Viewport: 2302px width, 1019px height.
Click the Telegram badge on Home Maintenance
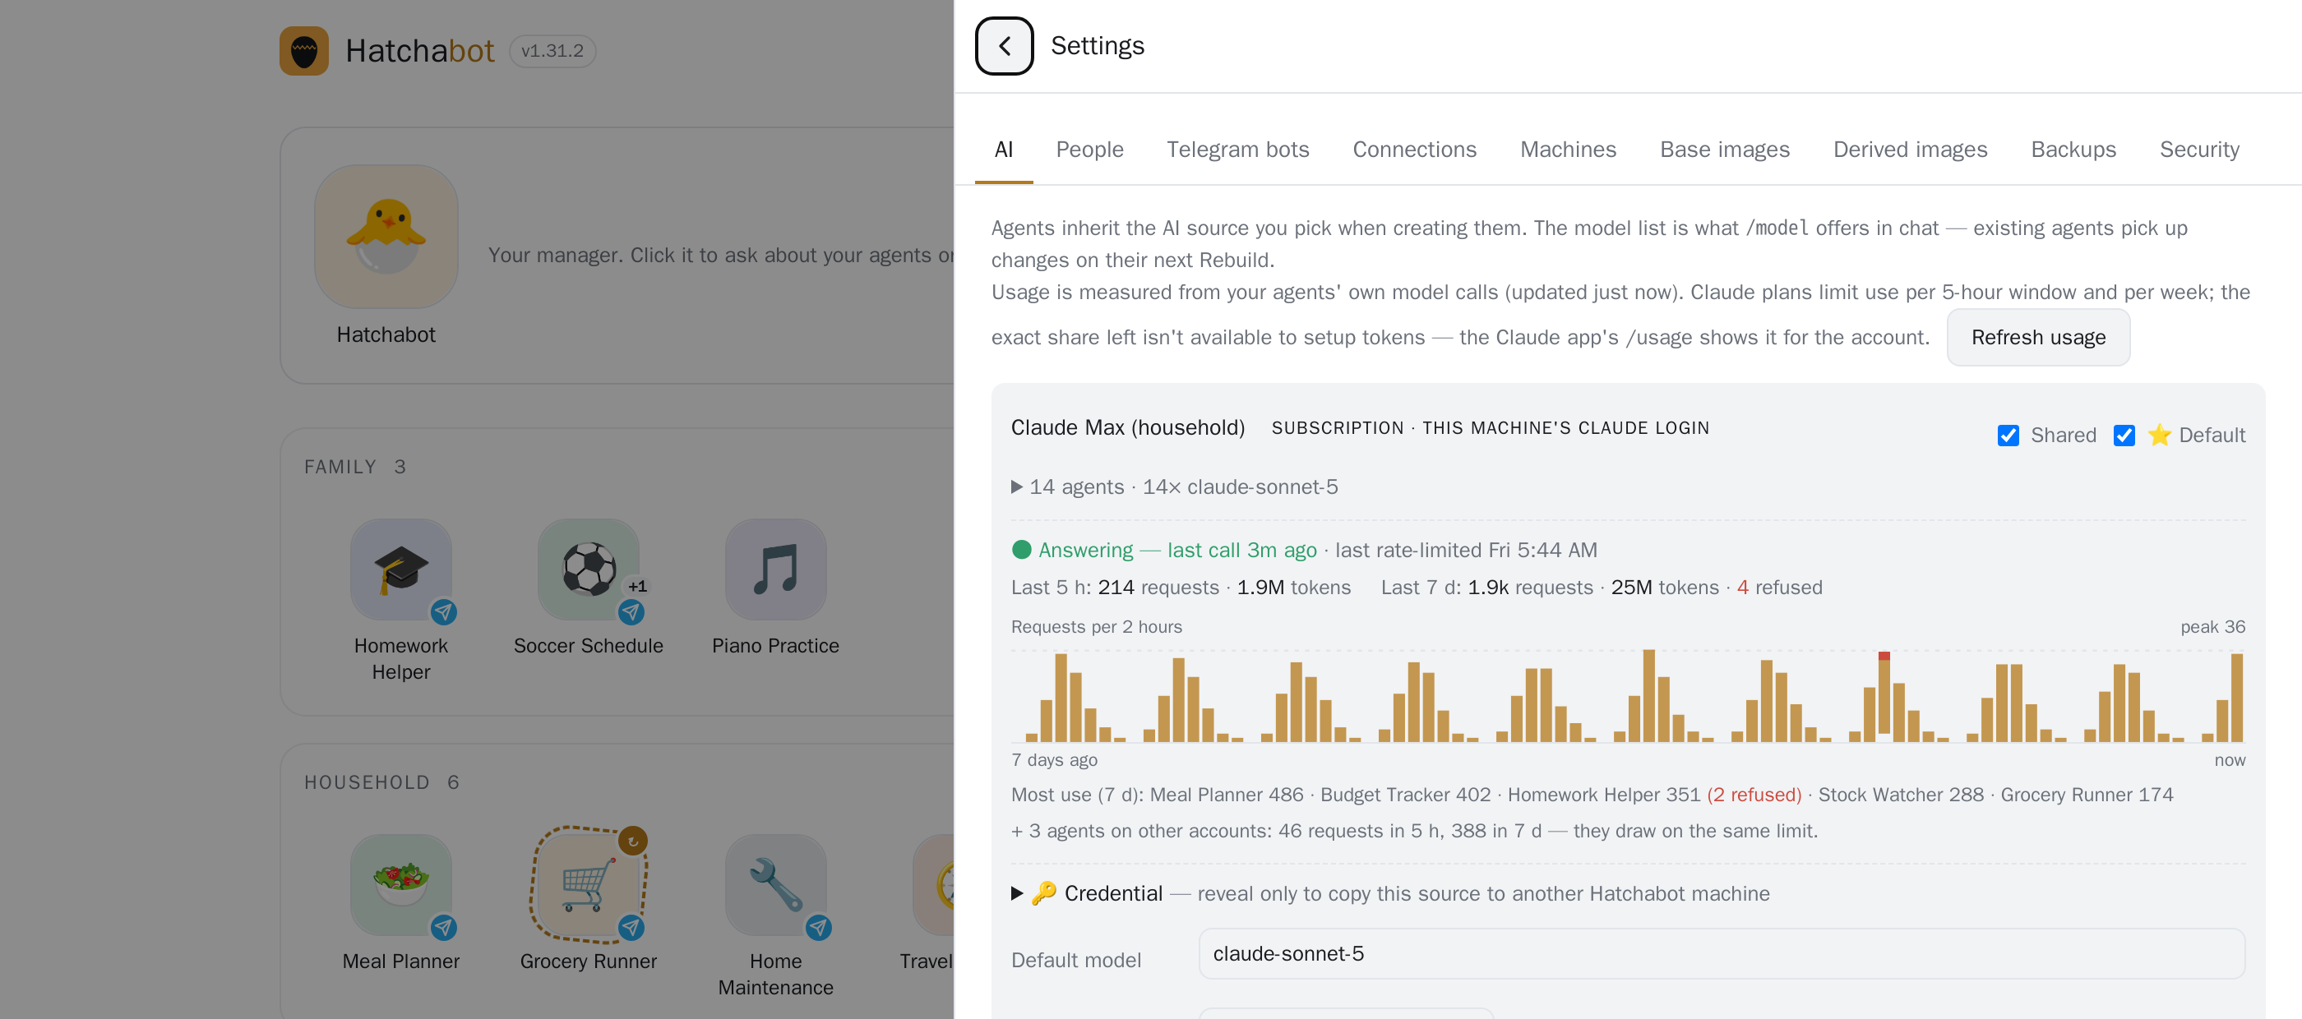819,927
